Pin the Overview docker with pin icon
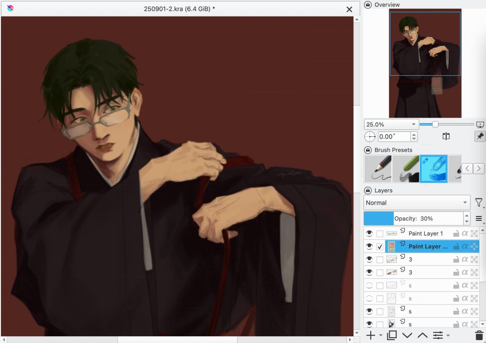 [480, 136]
